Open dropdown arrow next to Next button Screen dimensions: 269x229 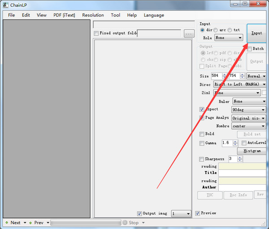(x=25, y=222)
